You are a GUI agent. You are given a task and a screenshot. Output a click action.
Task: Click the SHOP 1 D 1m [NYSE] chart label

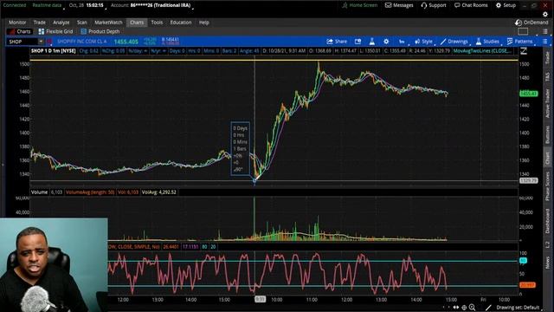54,51
